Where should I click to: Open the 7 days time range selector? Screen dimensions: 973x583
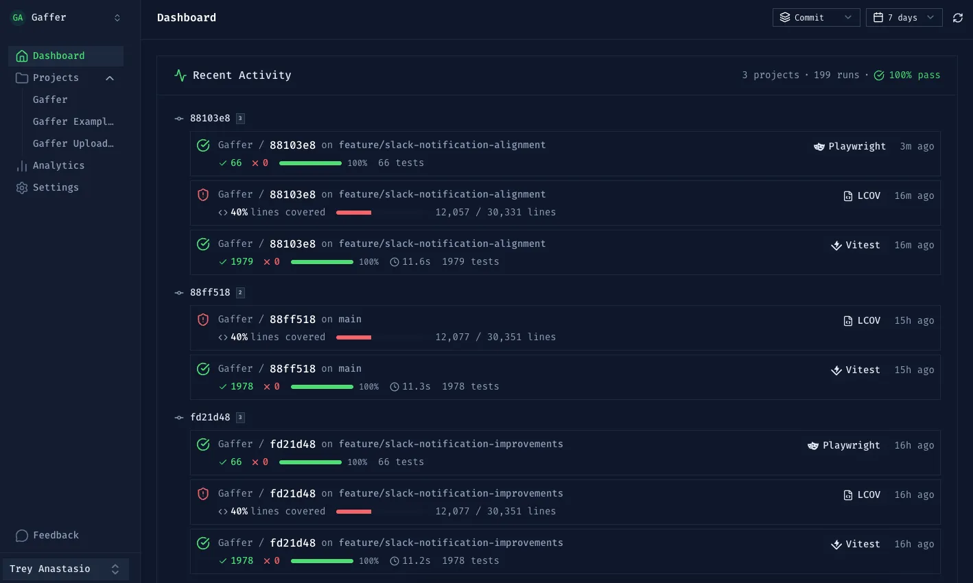904,17
